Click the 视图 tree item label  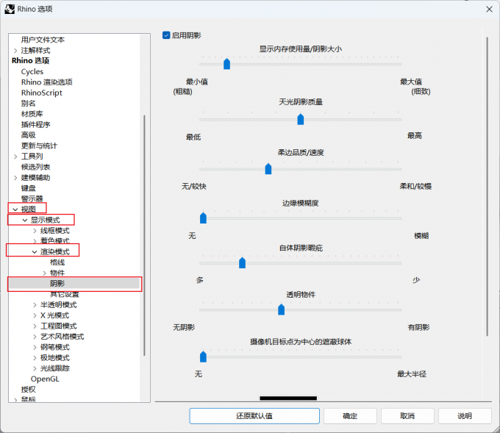[29, 210]
